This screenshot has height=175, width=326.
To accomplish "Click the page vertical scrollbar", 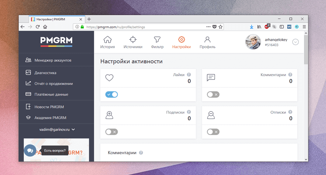I will 306,50.
